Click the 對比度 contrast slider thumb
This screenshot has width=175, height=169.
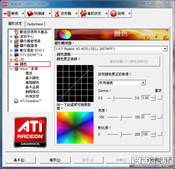pos(120,135)
